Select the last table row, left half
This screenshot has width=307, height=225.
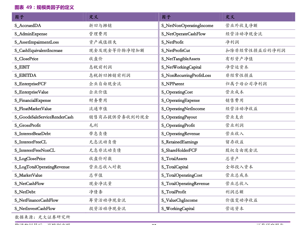85,208
